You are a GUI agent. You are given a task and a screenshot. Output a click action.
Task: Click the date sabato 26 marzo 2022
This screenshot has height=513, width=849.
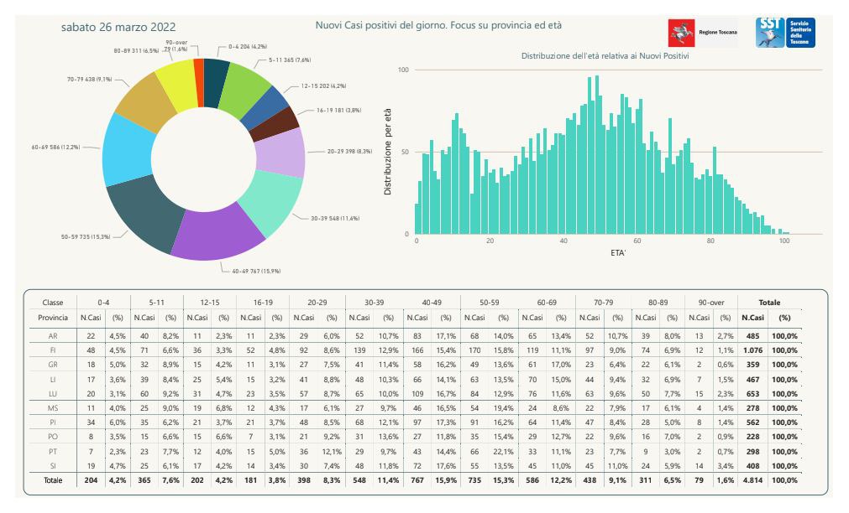point(118,28)
